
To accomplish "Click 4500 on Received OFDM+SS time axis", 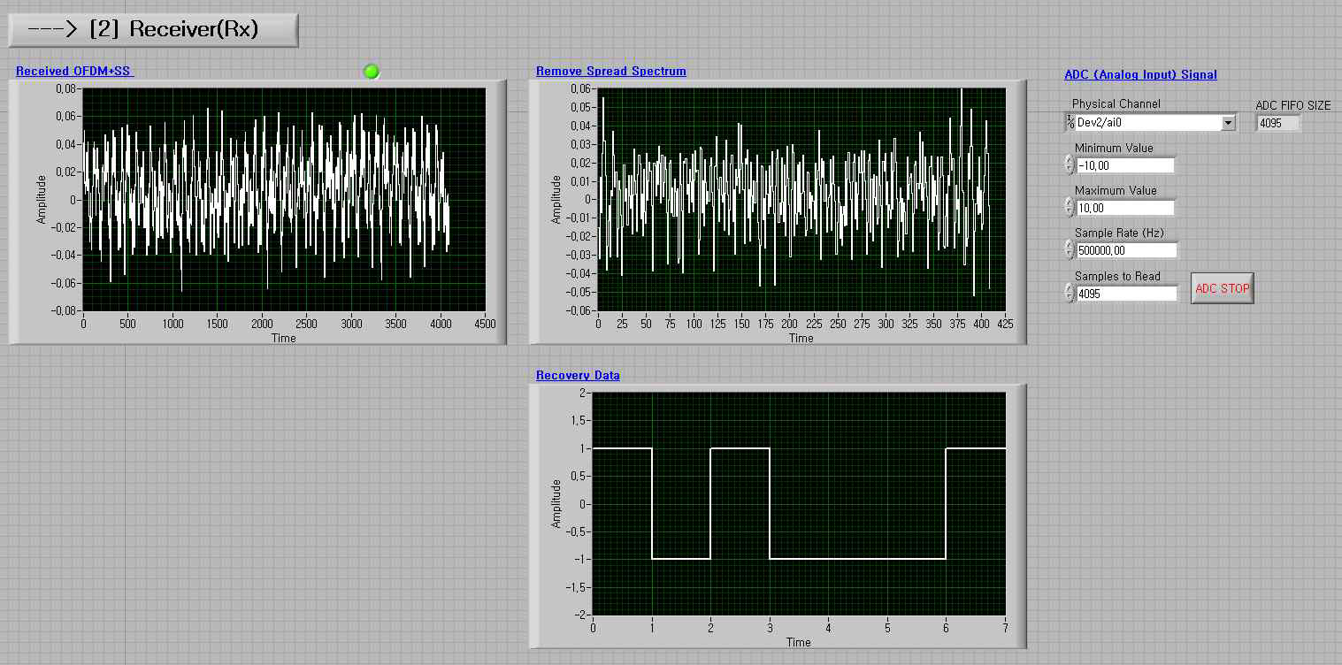I will (x=485, y=323).
